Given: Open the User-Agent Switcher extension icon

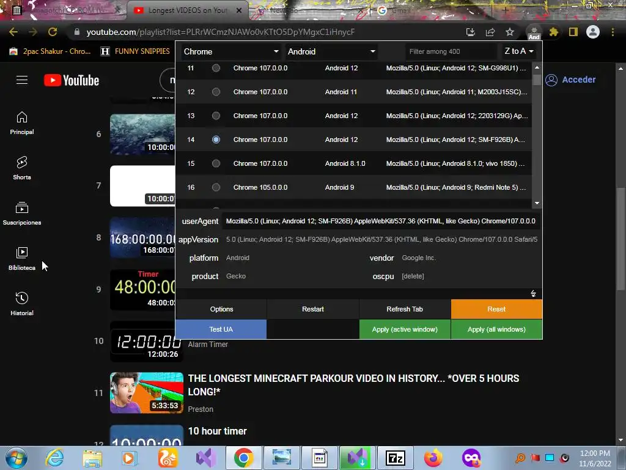Looking at the screenshot, I should (534, 32).
